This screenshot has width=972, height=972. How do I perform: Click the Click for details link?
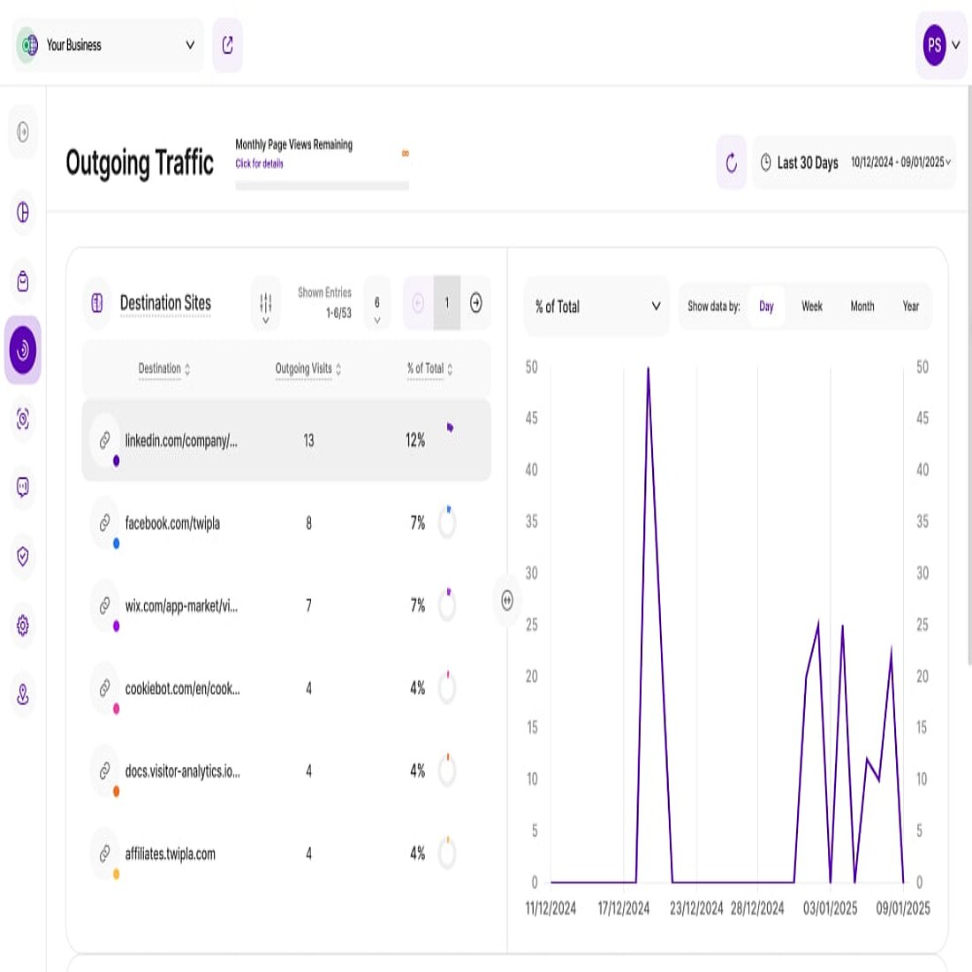[259, 163]
